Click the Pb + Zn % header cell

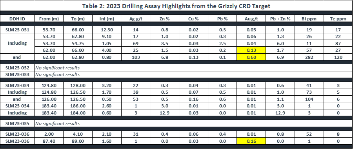[280, 19]
